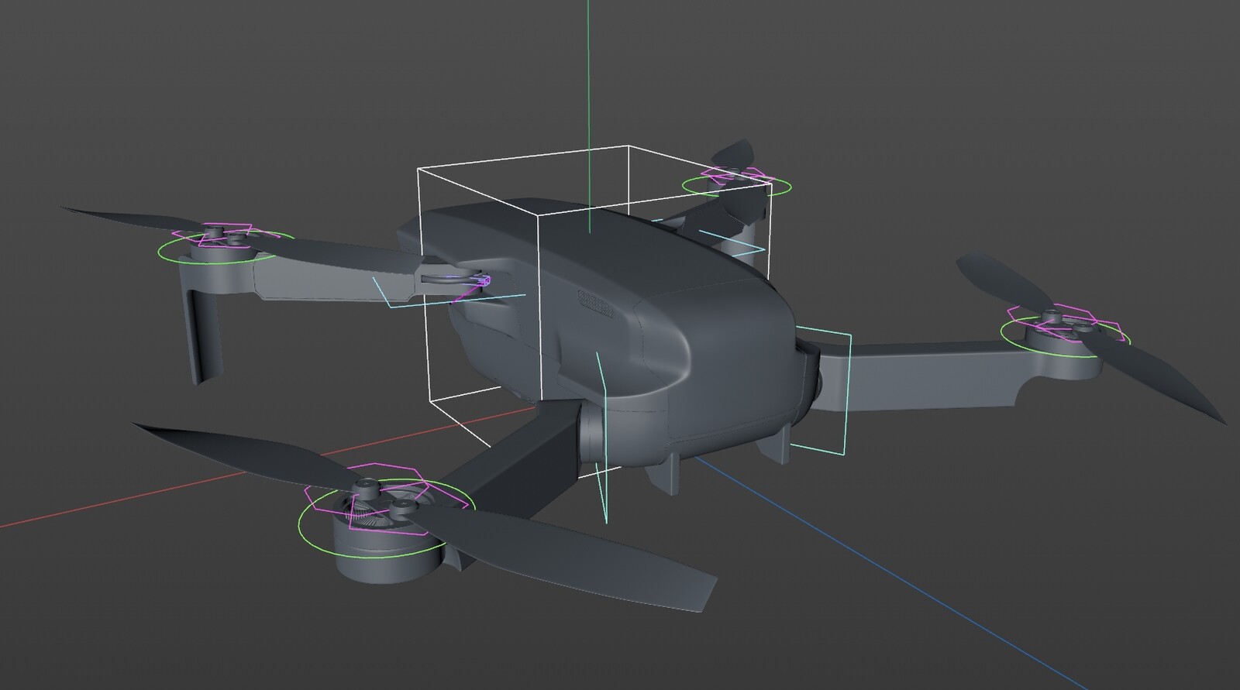Screen dimensions: 1240x690
Task: Click the lower propeller blade of the far-right rotor
Action: (x=1155, y=376)
